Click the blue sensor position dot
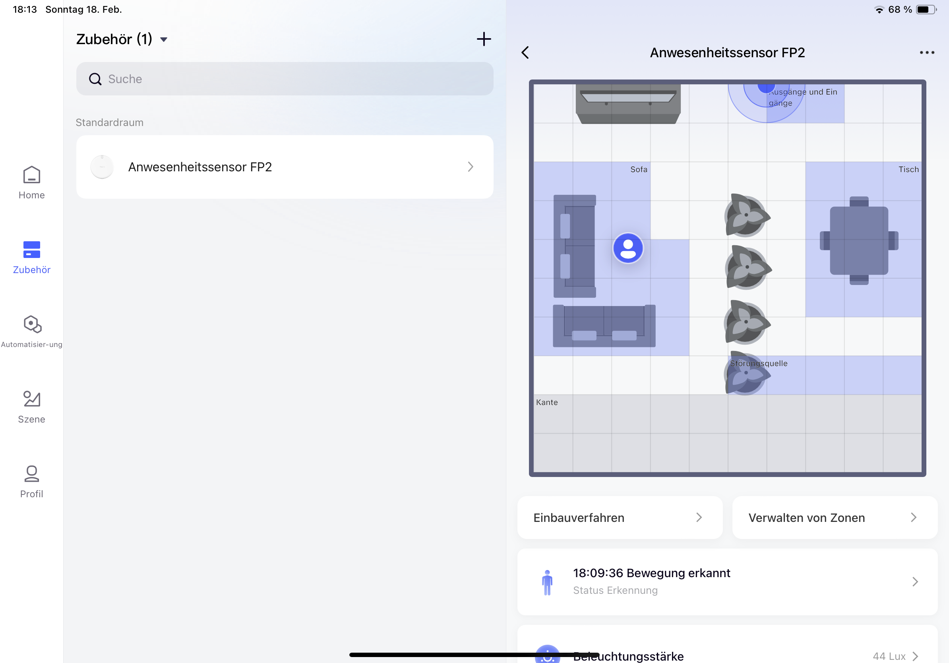The width and height of the screenshot is (949, 663). [x=766, y=88]
